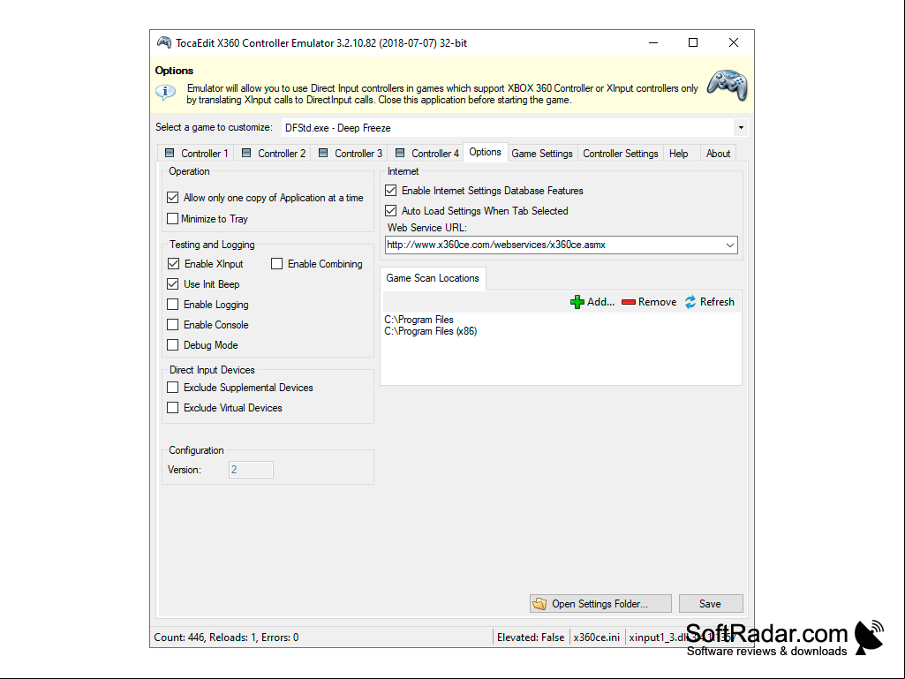
Task: Click the blue Refresh arrows icon
Action: pyautogui.click(x=690, y=302)
